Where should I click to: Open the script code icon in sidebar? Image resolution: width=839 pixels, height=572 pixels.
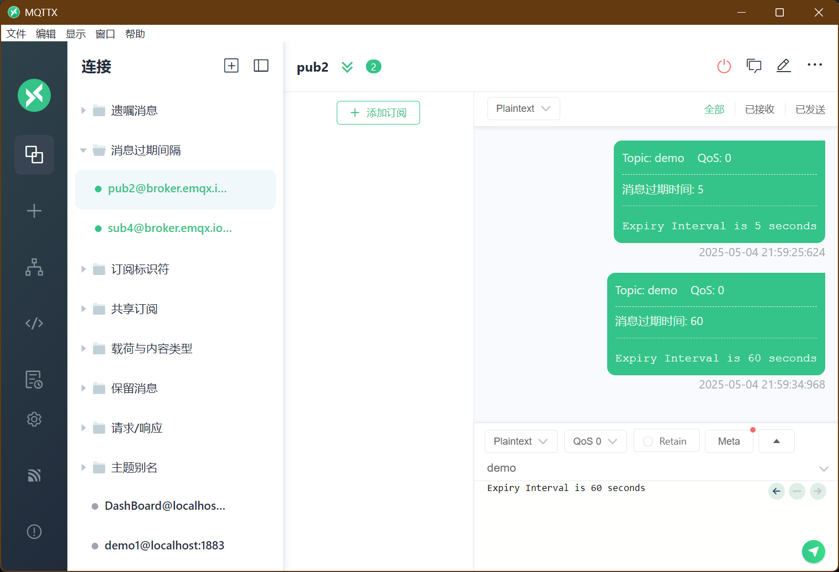[x=34, y=323]
